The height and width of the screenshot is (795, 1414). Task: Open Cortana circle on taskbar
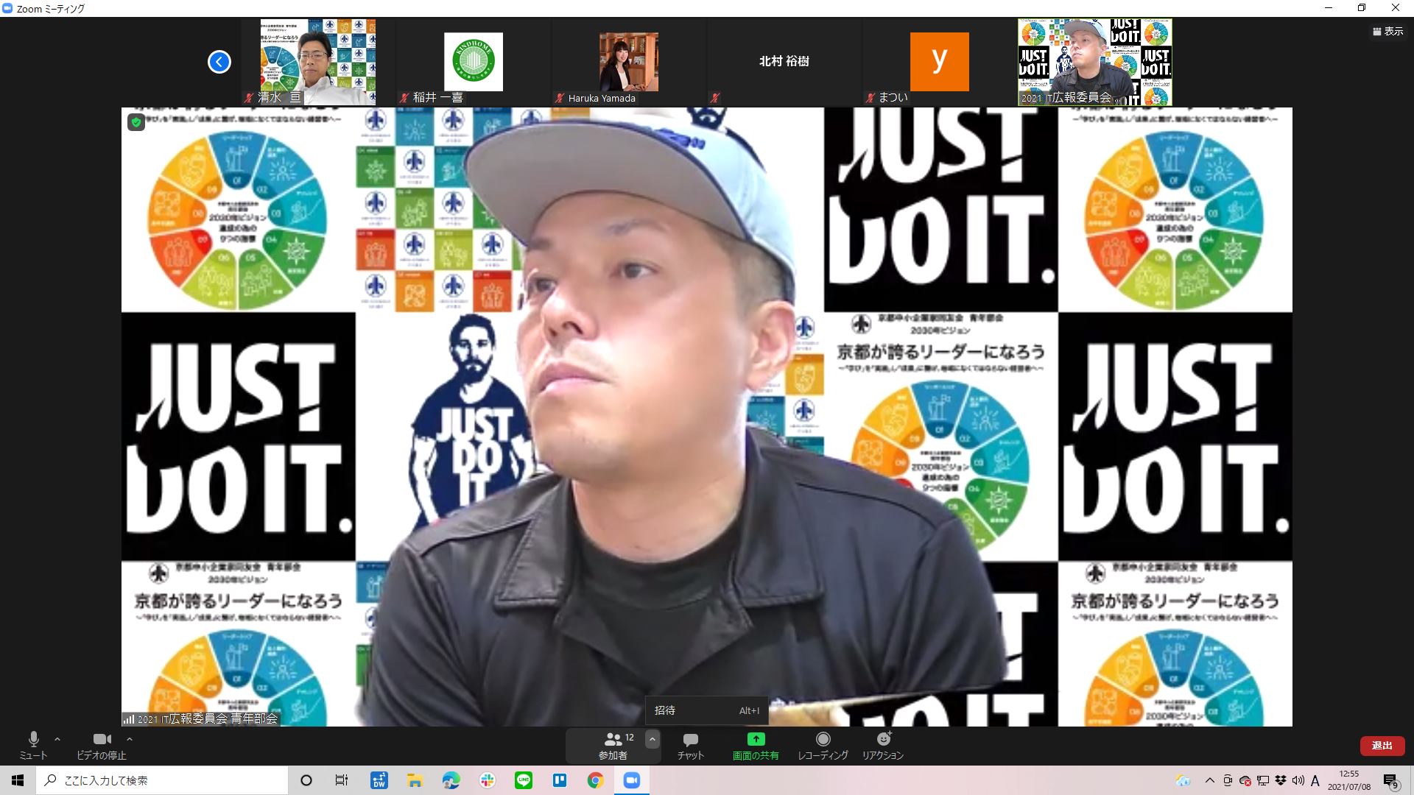306,780
